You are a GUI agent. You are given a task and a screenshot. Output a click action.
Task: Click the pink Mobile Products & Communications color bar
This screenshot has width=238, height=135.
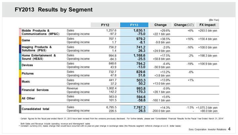pyautogui.click(x=20, y=32)
